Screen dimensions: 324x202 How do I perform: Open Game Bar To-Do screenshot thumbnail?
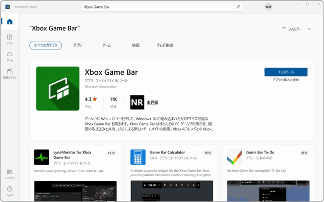click(268, 191)
